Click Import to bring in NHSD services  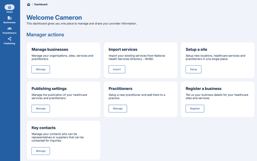coord(117,69)
